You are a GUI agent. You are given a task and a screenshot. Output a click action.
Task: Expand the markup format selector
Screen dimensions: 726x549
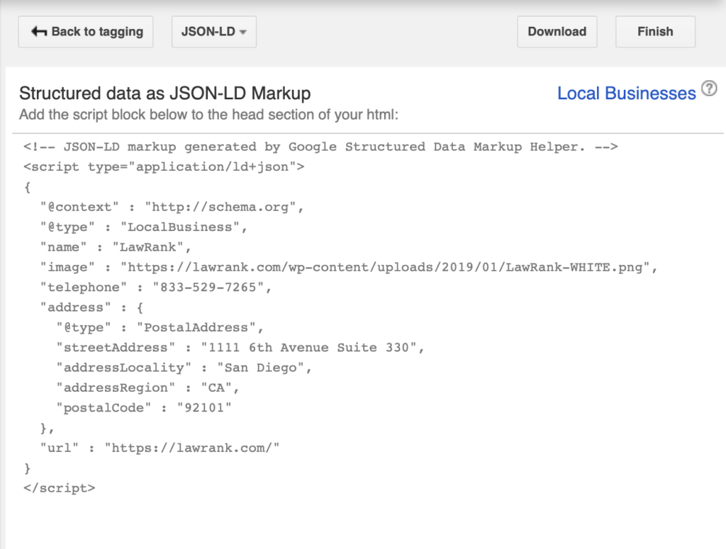click(213, 31)
